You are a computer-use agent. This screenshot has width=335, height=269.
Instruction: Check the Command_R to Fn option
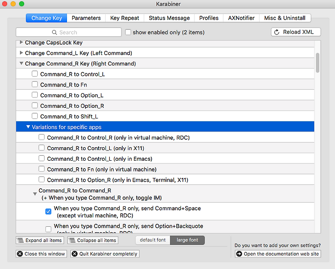click(34, 84)
